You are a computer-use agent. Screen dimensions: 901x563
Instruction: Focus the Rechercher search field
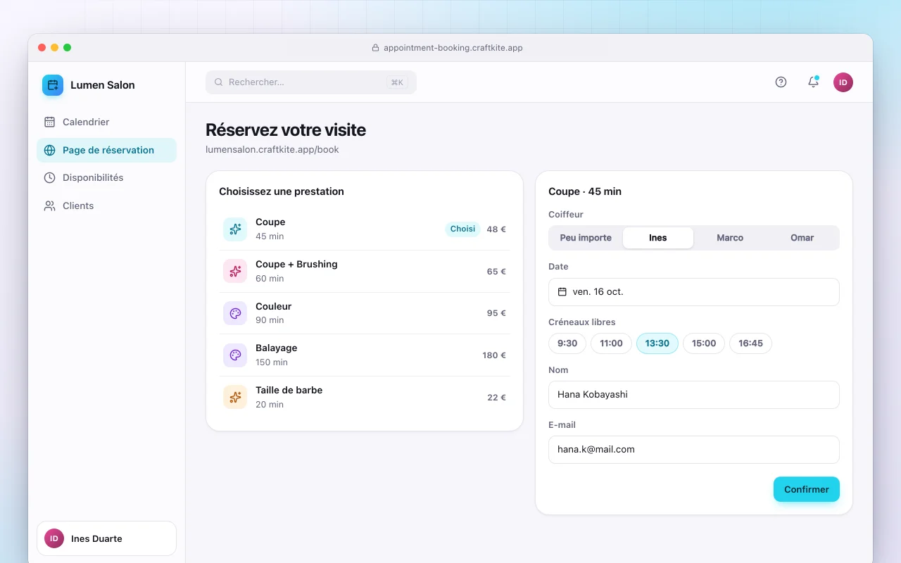tap(311, 82)
